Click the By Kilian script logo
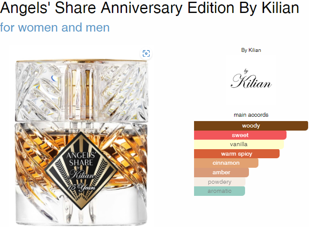Screen dimensions: 309x227 pyautogui.click(x=251, y=79)
